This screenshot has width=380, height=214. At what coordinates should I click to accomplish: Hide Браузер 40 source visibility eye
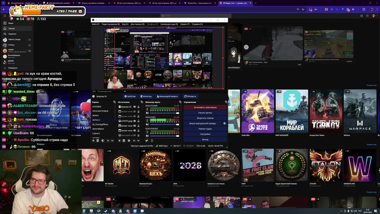(x=134, y=107)
